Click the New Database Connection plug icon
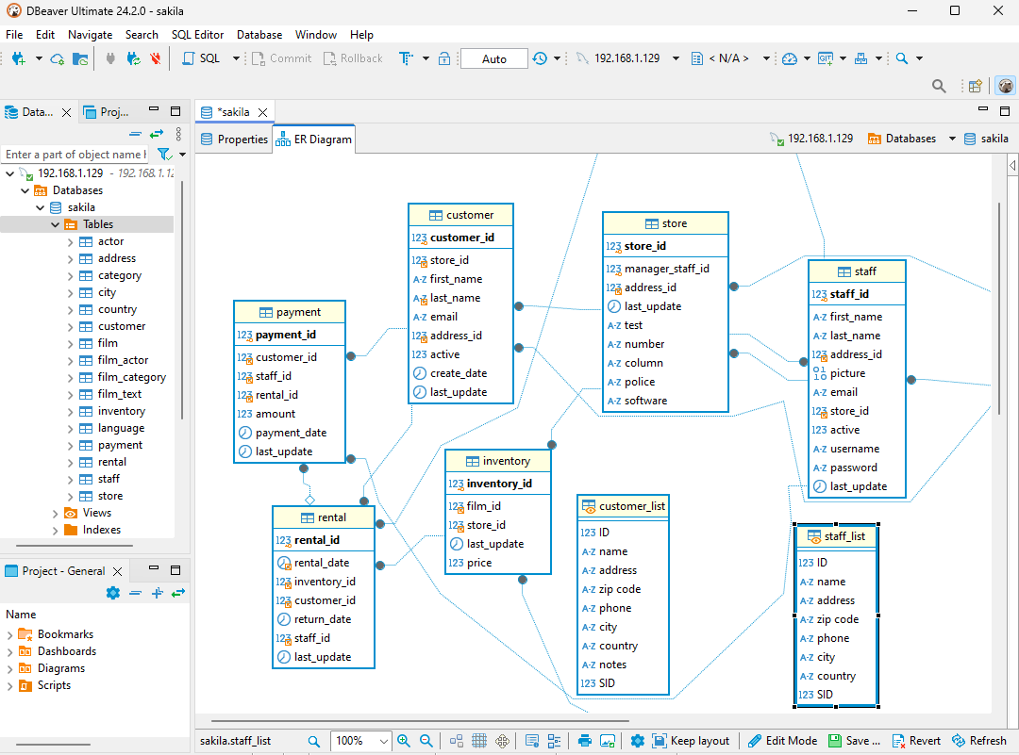Screen dimensions: 1019x755 (18, 58)
